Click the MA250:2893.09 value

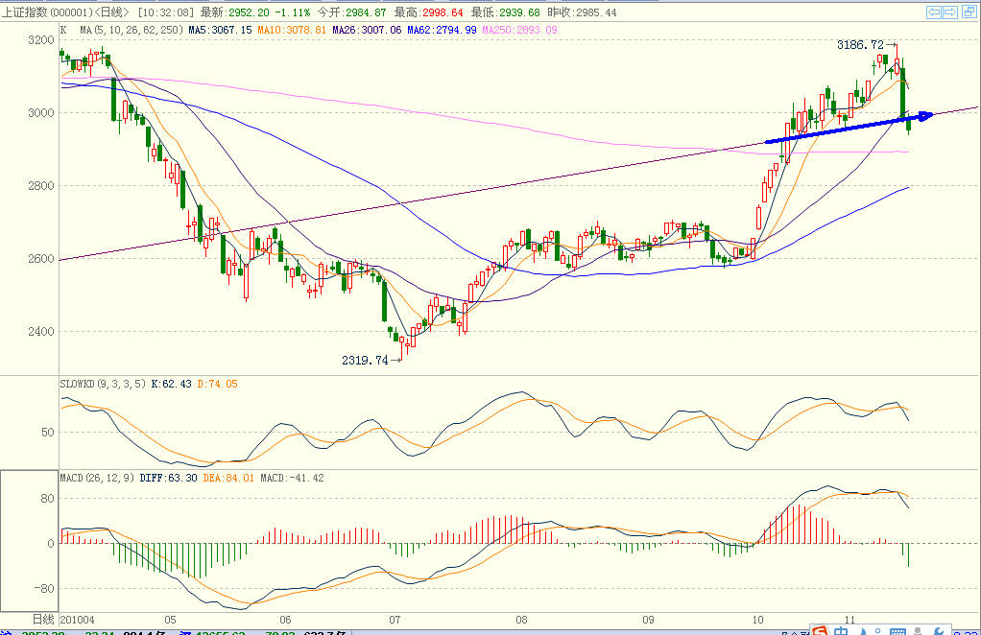coord(519,30)
